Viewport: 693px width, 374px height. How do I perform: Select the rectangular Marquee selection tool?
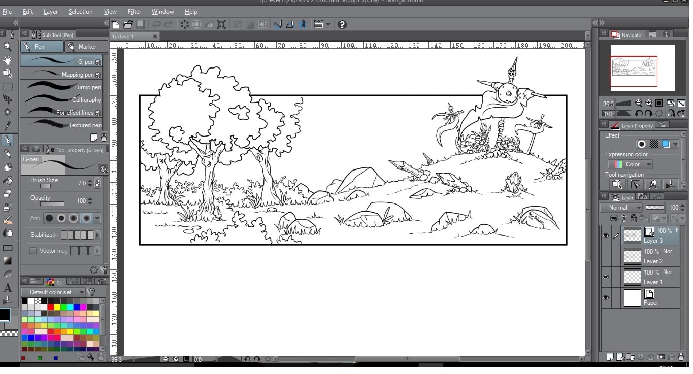8,87
